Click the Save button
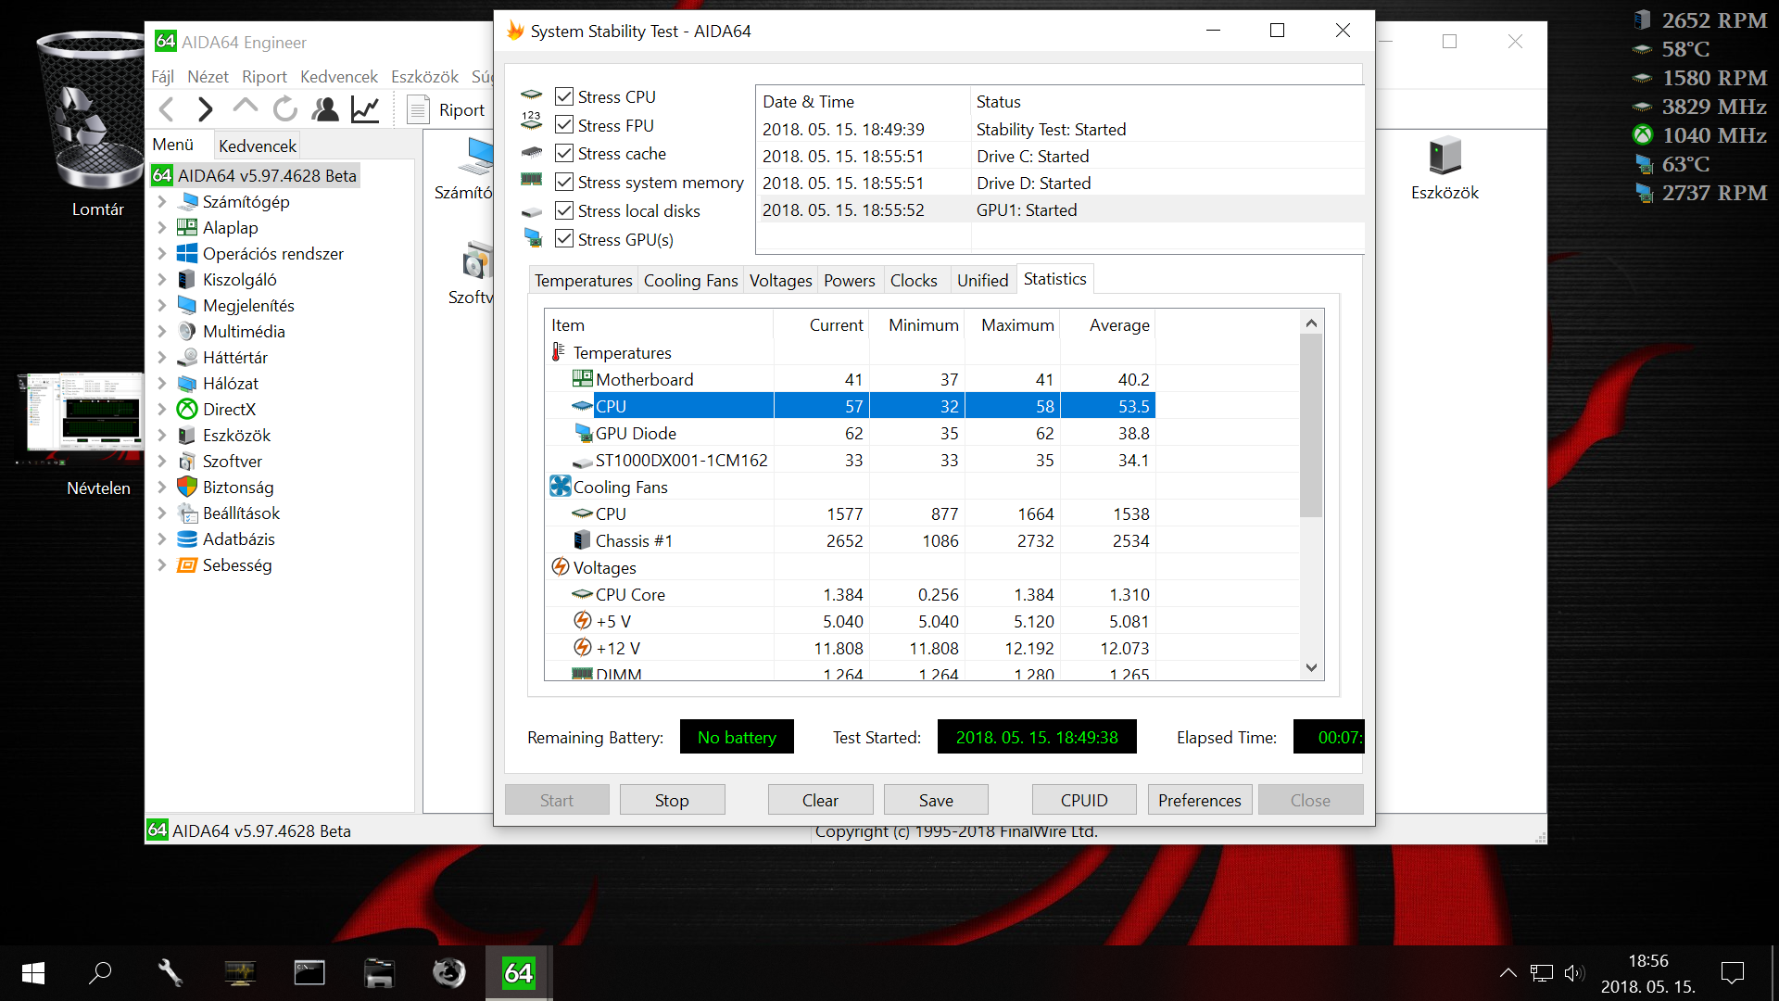 pos(936,800)
